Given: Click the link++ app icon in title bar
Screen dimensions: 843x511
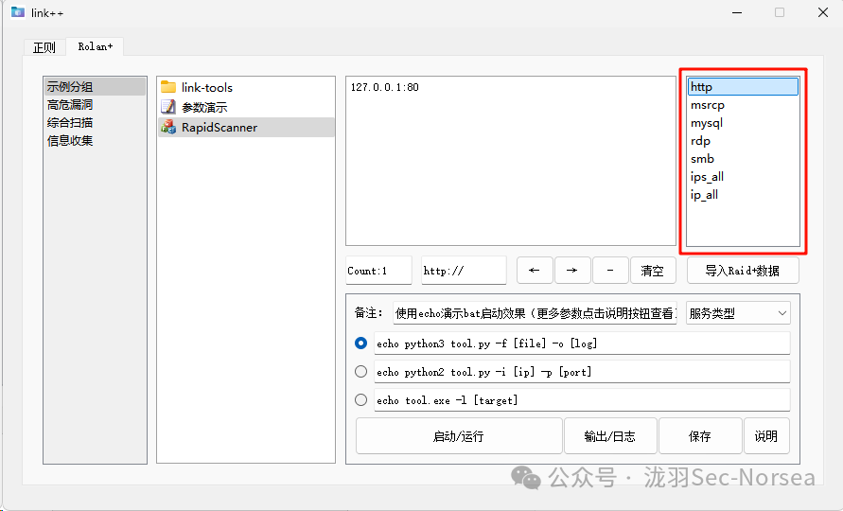Looking at the screenshot, I should click(17, 12).
